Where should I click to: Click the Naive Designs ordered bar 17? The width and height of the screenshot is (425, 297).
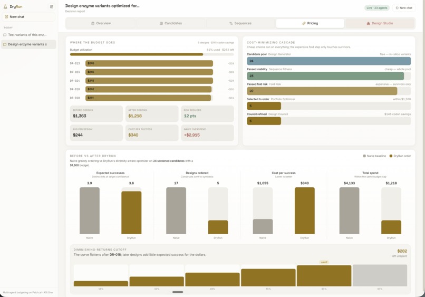[176, 210]
